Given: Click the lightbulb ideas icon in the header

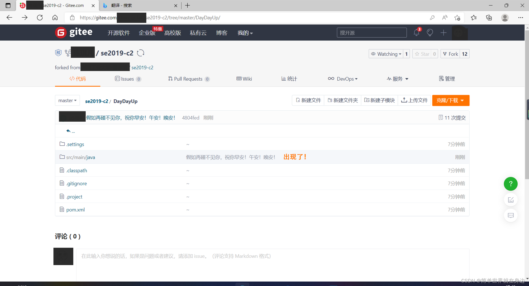Looking at the screenshot, I should click(430, 32).
